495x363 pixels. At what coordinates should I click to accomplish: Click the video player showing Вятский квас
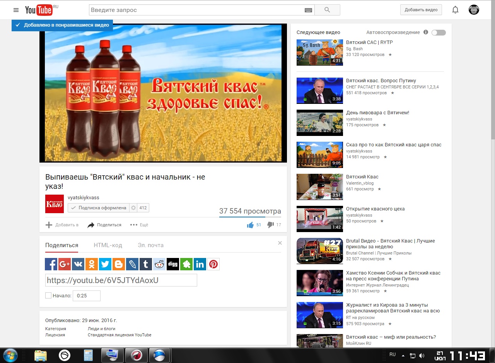163,93
